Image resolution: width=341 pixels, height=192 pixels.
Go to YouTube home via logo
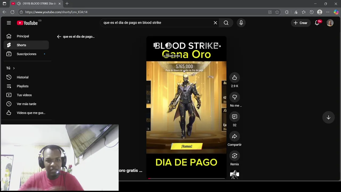click(x=27, y=23)
